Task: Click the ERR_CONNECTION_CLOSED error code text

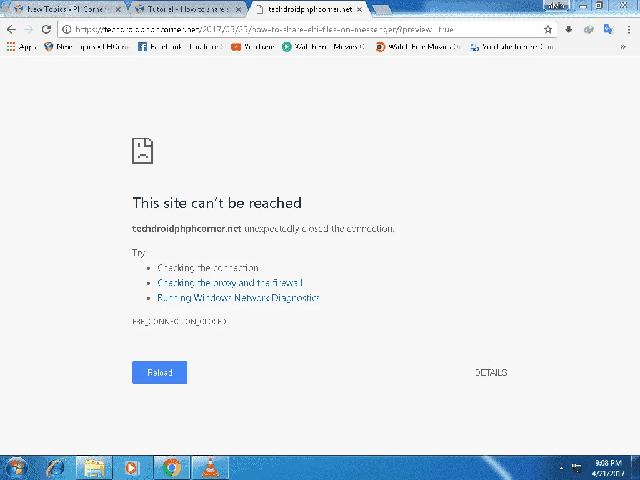Action: click(x=179, y=322)
